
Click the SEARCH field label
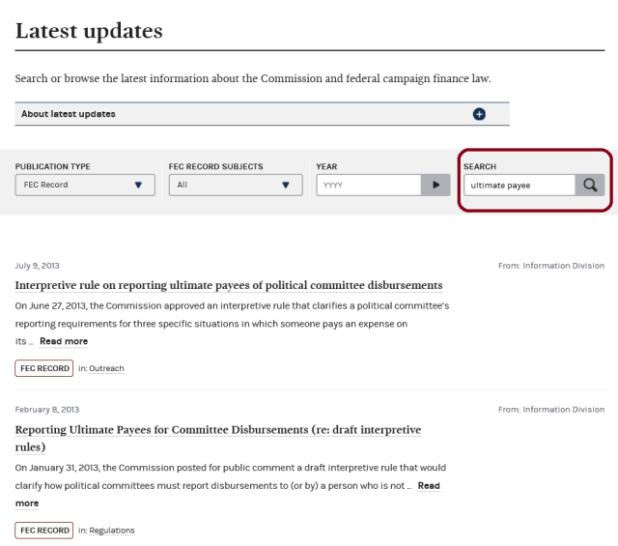[x=480, y=166]
